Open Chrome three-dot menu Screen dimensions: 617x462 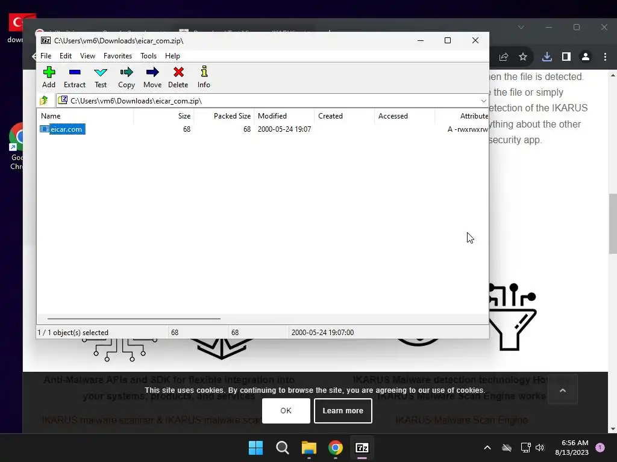tap(605, 57)
